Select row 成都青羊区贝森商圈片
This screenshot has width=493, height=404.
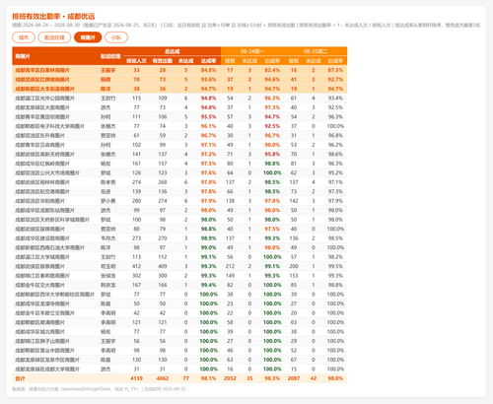pos(179,145)
